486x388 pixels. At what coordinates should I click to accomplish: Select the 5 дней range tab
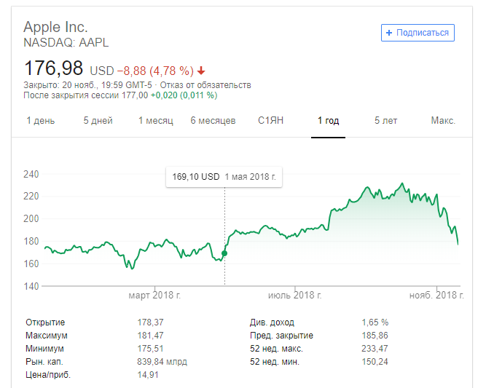[98, 121]
